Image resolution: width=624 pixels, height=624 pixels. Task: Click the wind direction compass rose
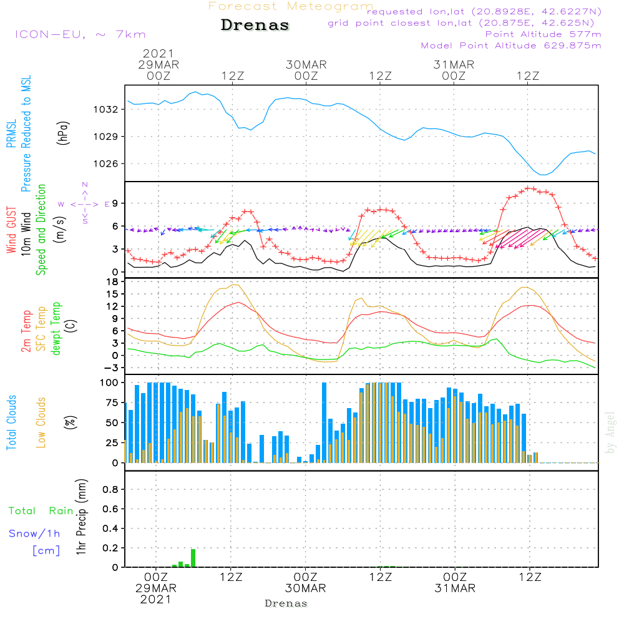pos(84,203)
